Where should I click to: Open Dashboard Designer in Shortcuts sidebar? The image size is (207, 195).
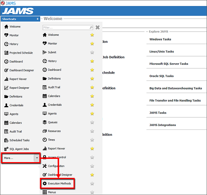pyautogui.click(x=19, y=70)
